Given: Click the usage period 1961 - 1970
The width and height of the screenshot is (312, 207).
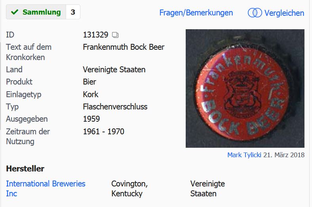Looking at the screenshot, I should pos(104,132).
